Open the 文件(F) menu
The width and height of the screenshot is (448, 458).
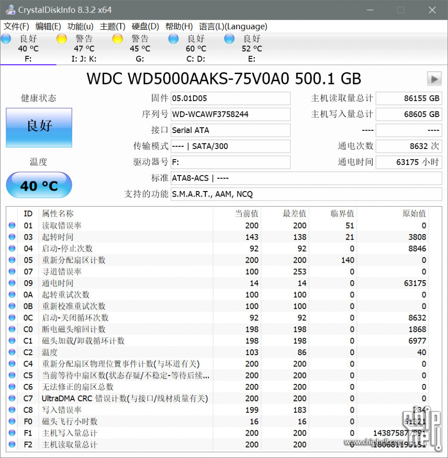16,27
